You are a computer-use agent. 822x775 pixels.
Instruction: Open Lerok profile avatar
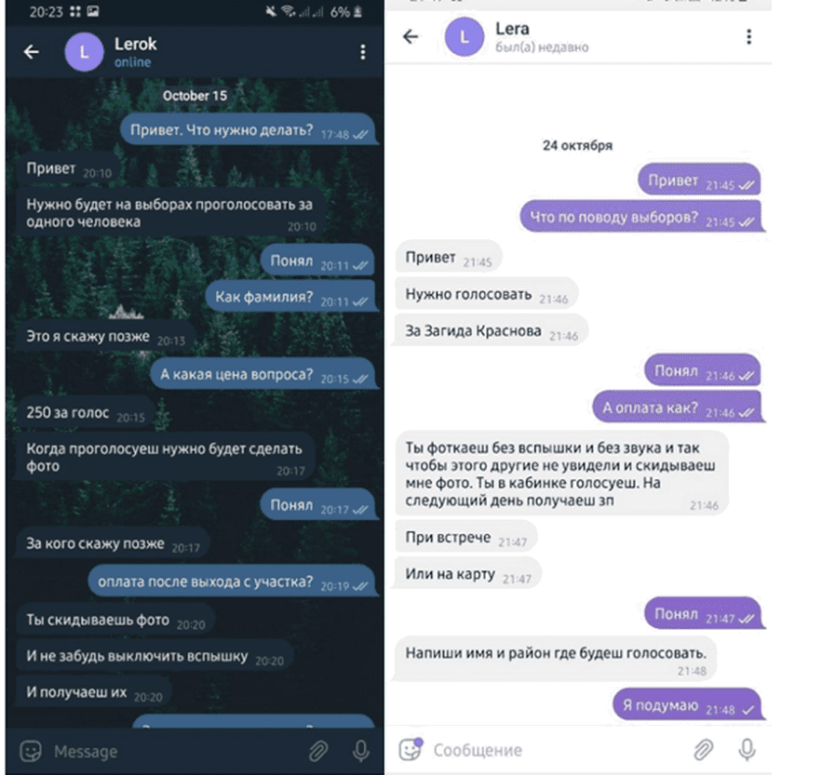pos(84,52)
